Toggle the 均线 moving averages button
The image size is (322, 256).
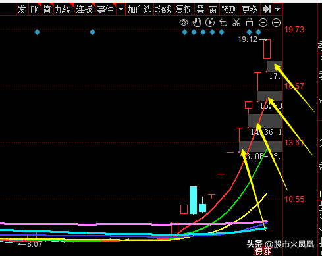click(163, 9)
